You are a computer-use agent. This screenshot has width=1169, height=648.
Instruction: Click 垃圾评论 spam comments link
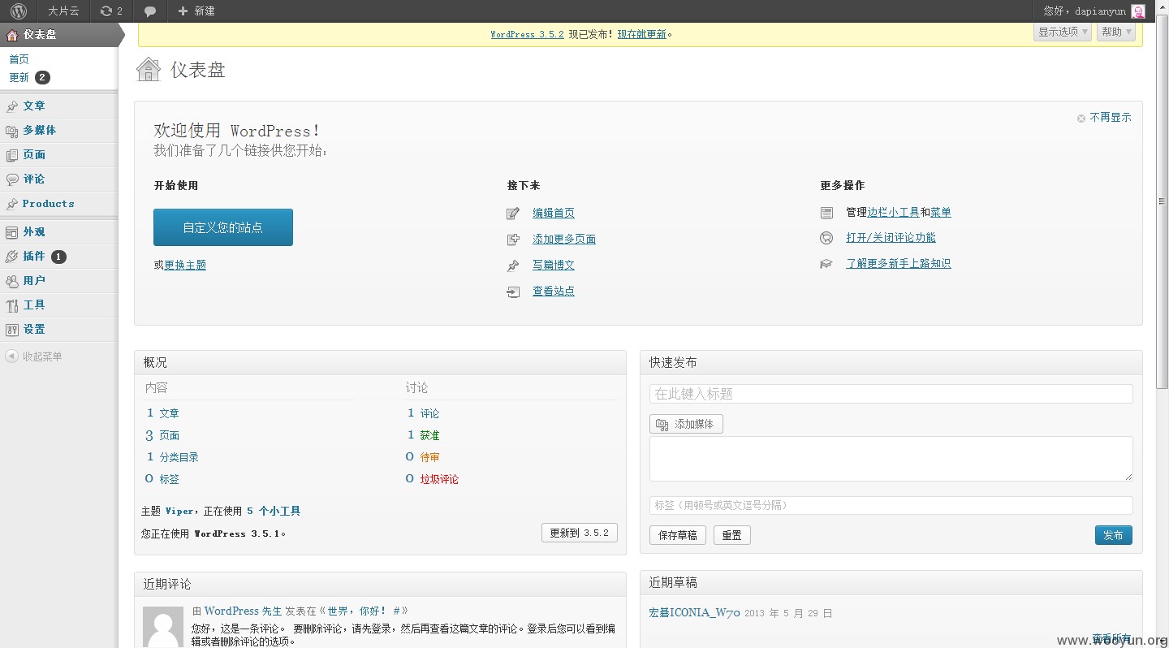click(439, 479)
